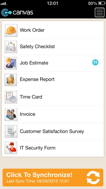The width and height of the screenshot is (106, 189).
Task: Open the saved draft floppy disk icon
Action: 95,62
